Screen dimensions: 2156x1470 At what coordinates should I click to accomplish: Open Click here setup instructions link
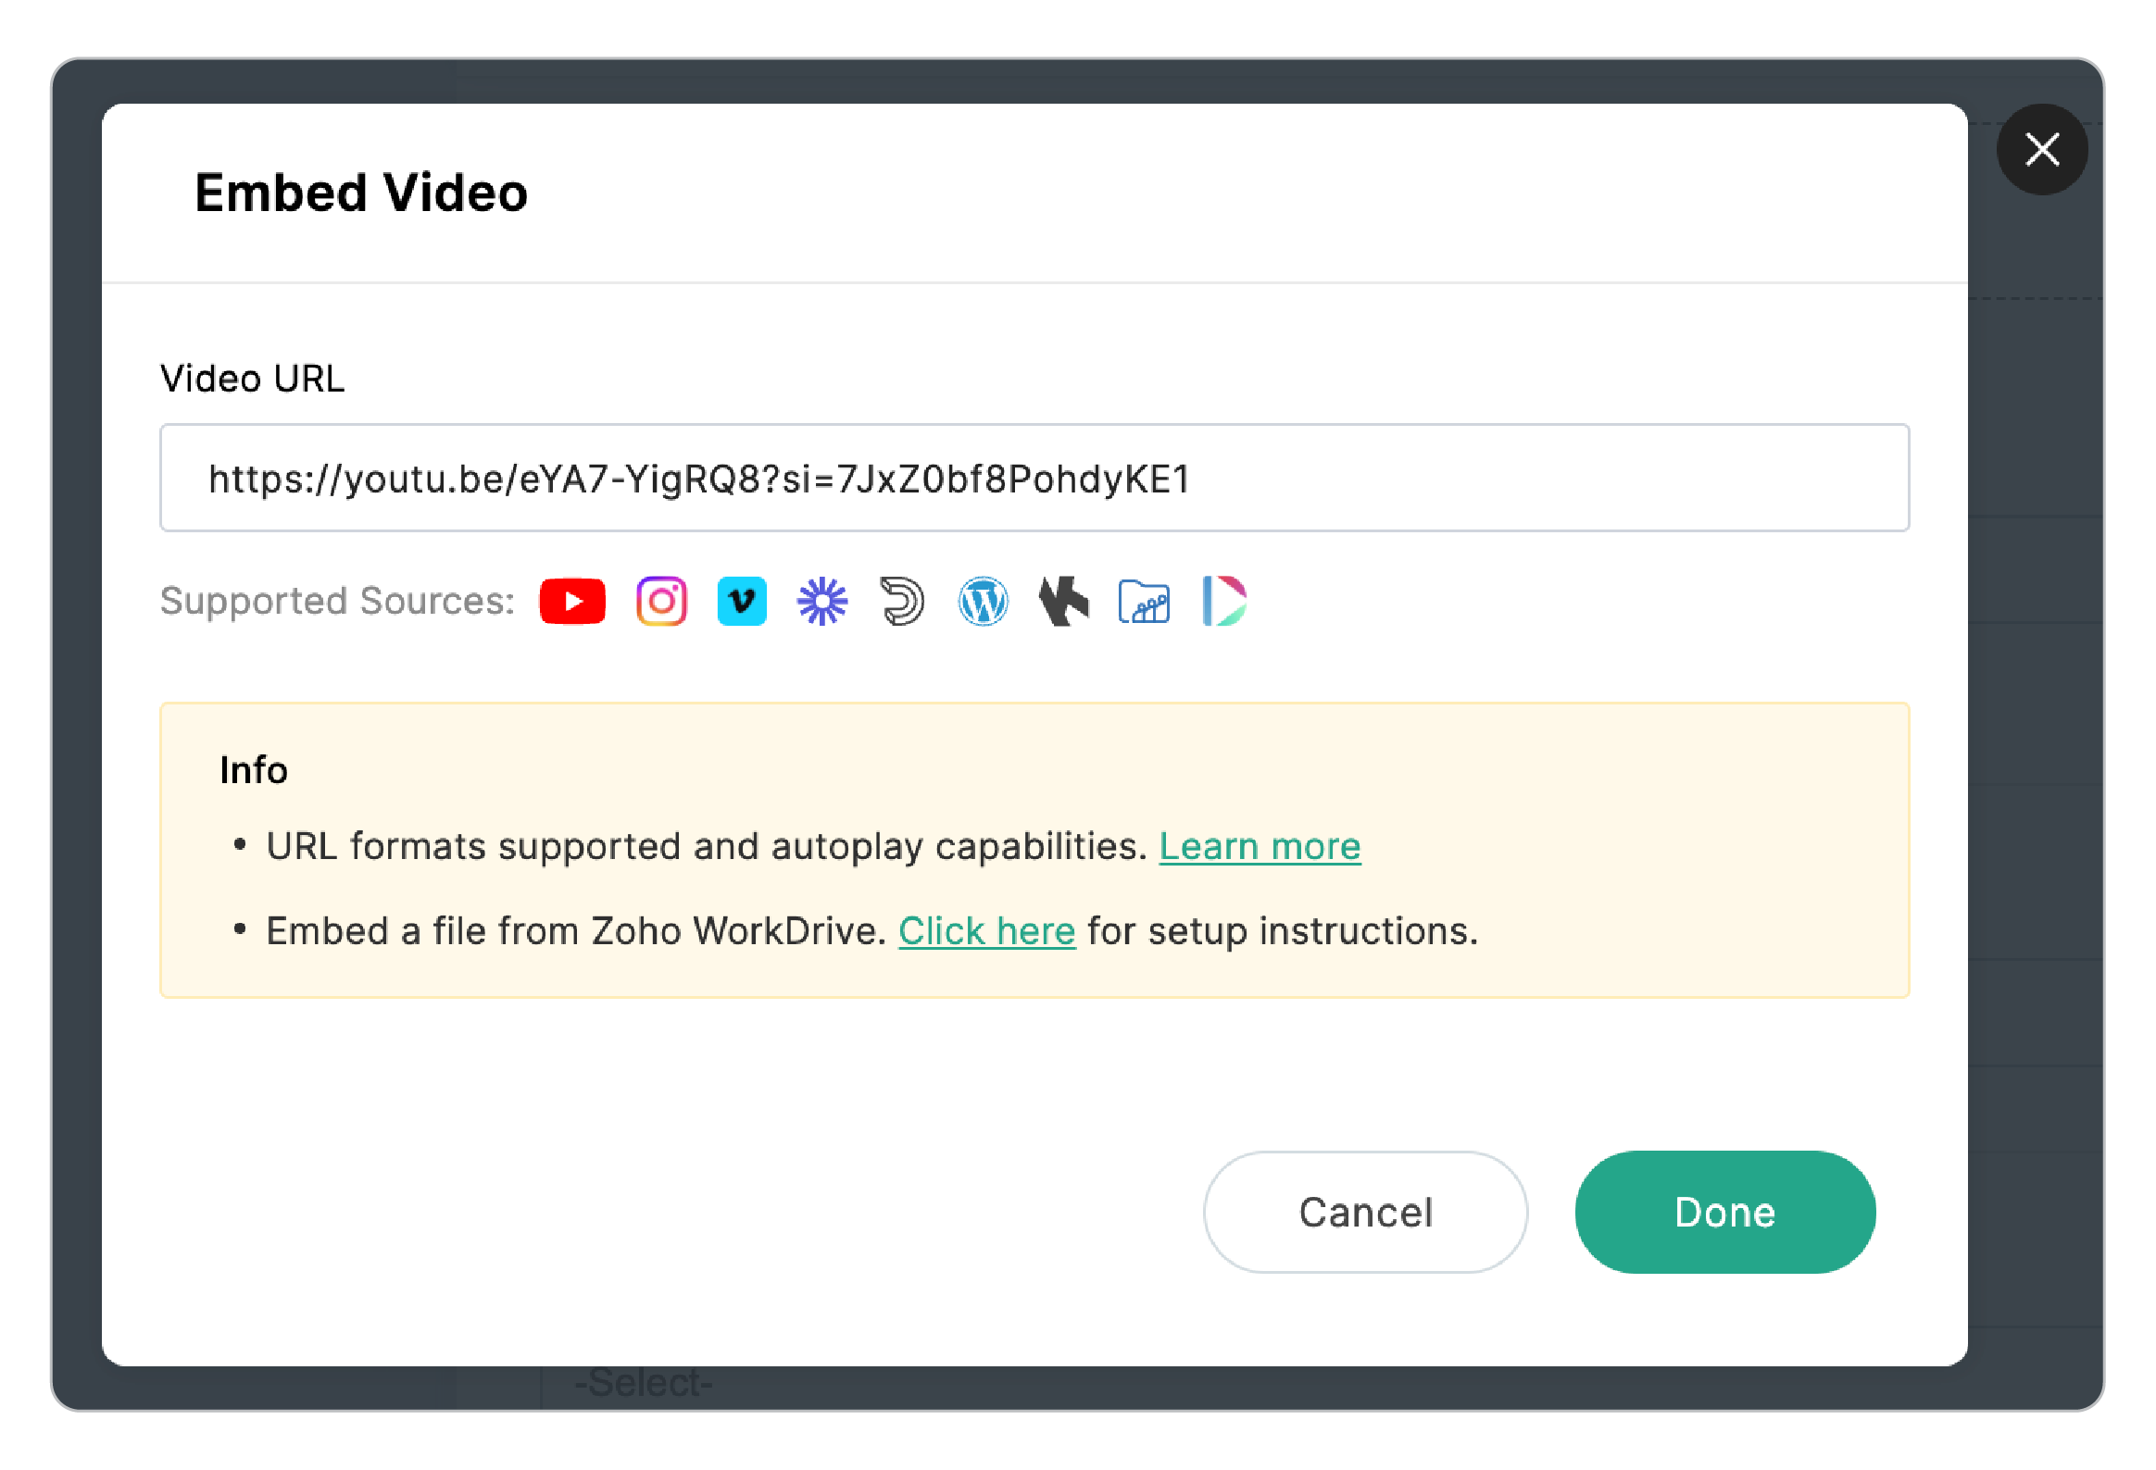(x=986, y=931)
